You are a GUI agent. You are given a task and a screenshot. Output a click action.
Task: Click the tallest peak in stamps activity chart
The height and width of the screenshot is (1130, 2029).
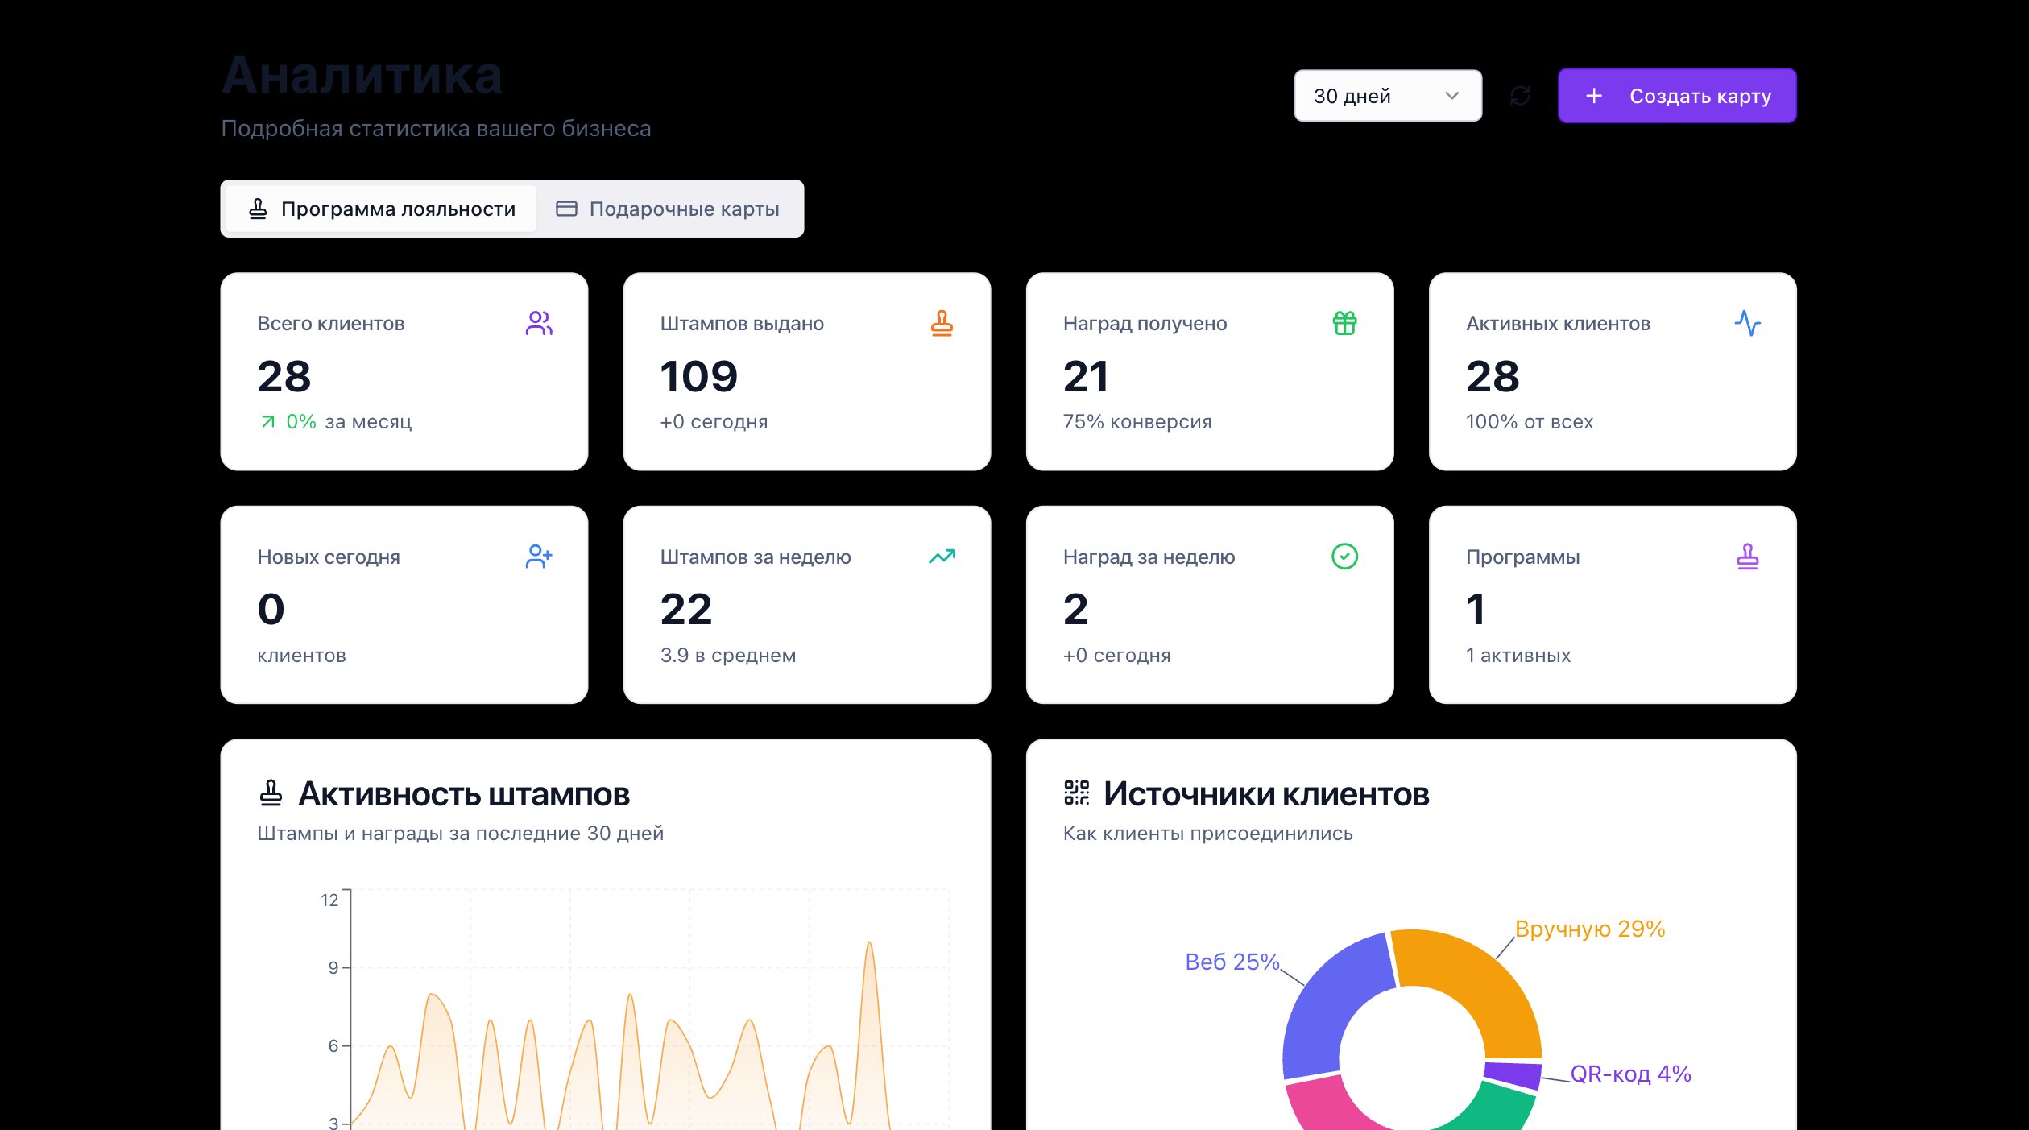pyautogui.click(x=869, y=945)
